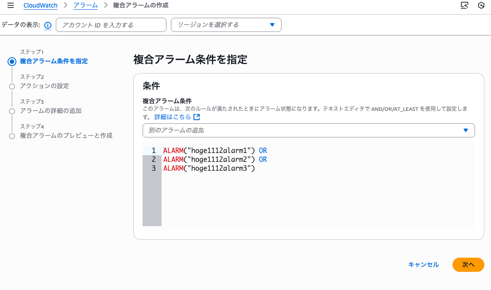Select the ステップ3 アラームの詳細の追加 step circle
Screen dimensions: 491x290
tap(11, 111)
